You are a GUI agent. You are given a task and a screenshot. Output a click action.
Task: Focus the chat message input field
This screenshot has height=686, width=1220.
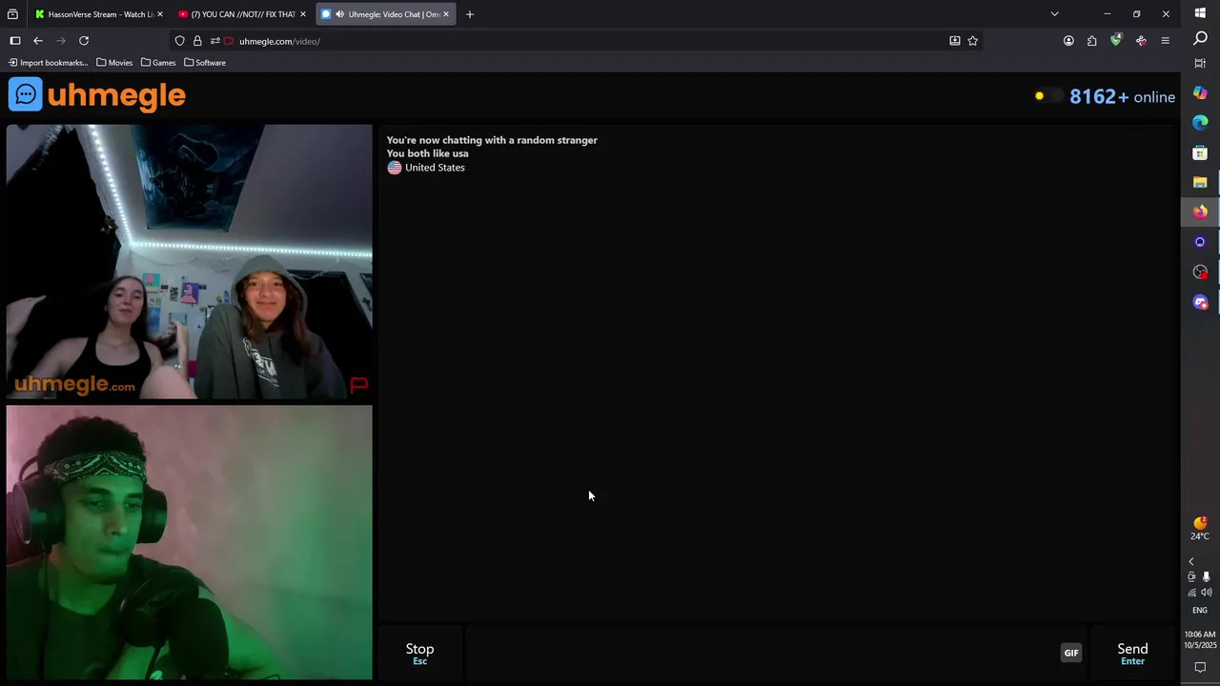click(x=762, y=653)
